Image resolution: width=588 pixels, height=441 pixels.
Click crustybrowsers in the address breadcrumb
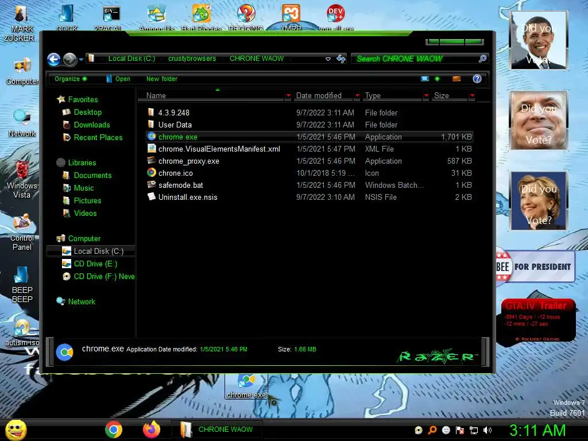pos(192,59)
